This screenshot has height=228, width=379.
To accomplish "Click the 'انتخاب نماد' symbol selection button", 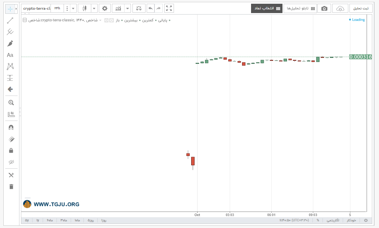I will (x=267, y=9).
